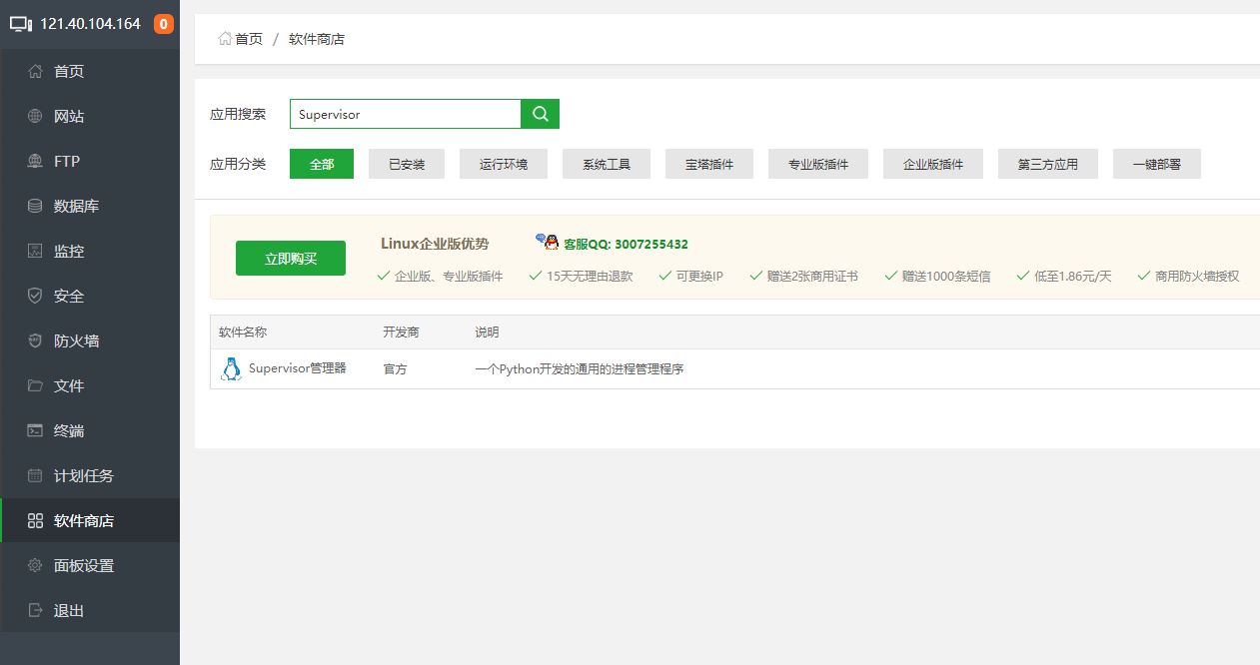Open the 数据库 management panel

click(x=71, y=206)
